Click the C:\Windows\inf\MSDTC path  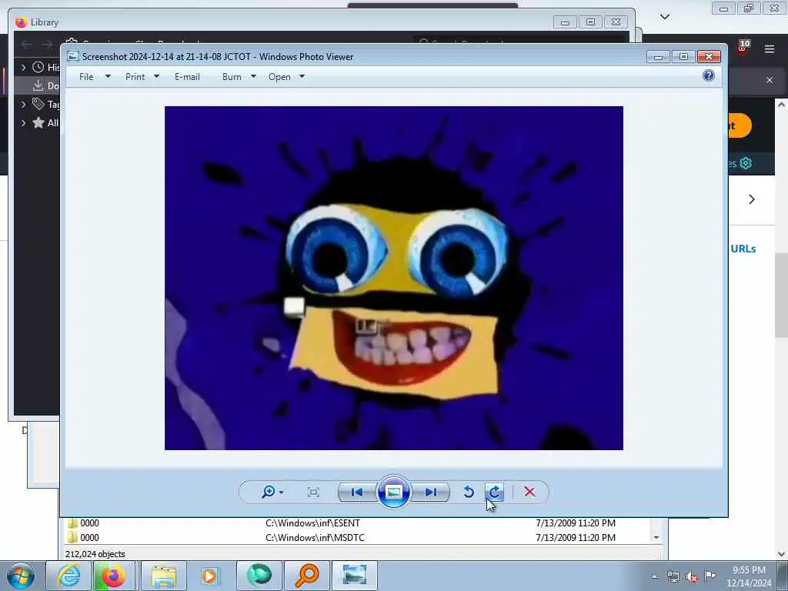(x=315, y=538)
